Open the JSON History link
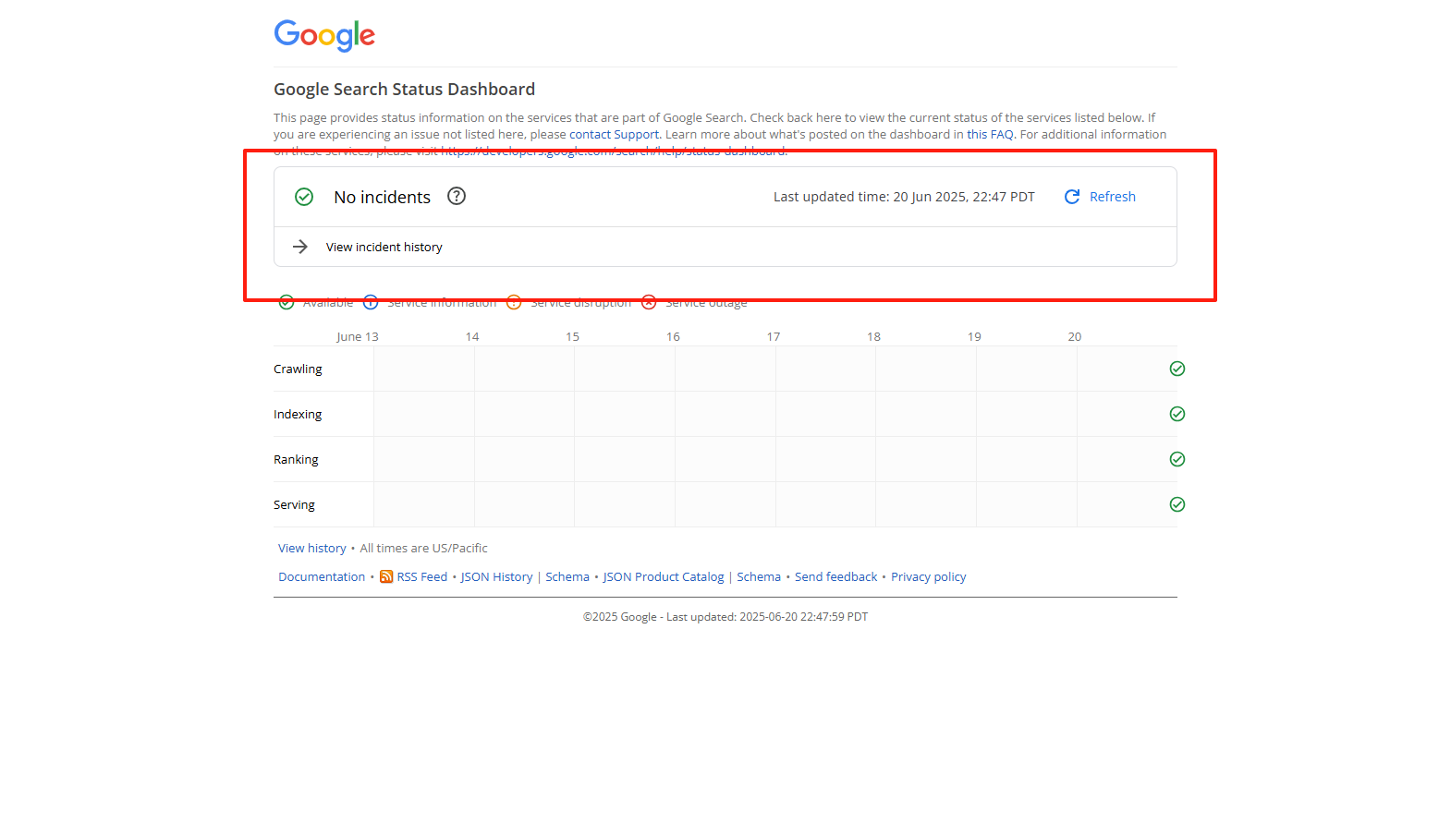1451x823 pixels. (496, 576)
